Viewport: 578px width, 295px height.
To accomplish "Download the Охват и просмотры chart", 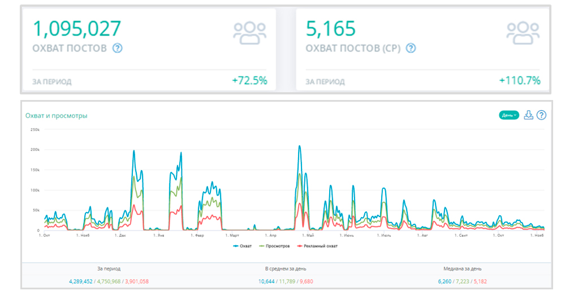I will click(529, 115).
